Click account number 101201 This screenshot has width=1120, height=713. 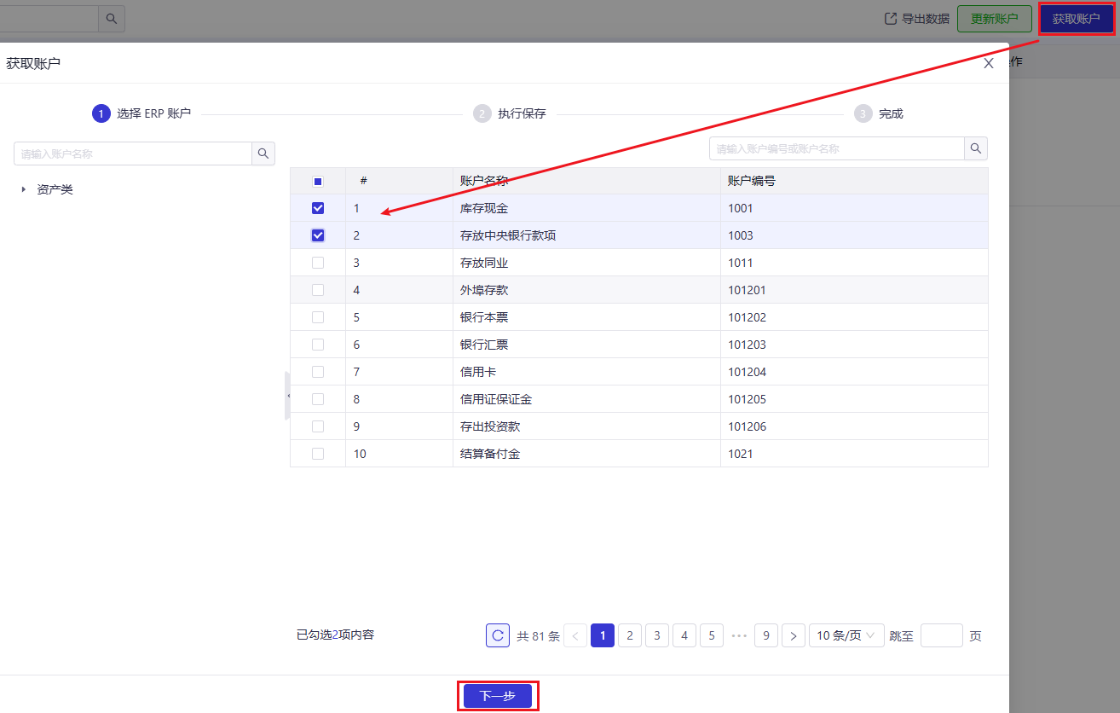click(748, 290)
